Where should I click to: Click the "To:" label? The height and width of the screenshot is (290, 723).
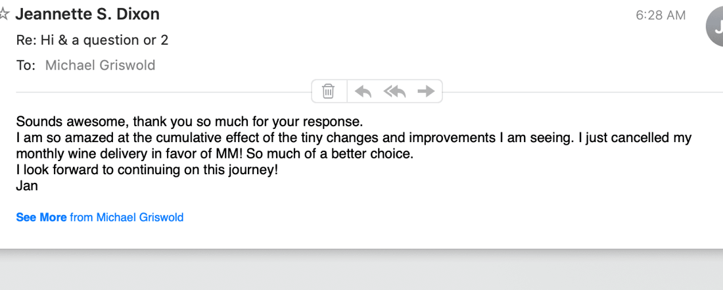pos(26,65)
